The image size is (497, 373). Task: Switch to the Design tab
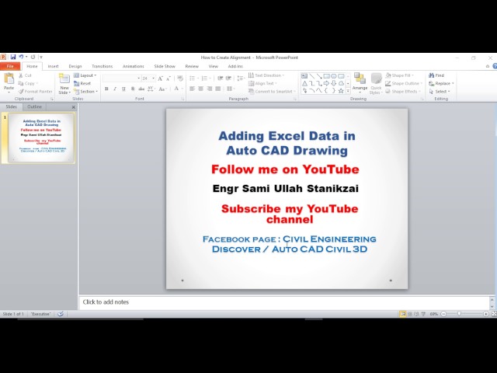[x=75, y=66]
